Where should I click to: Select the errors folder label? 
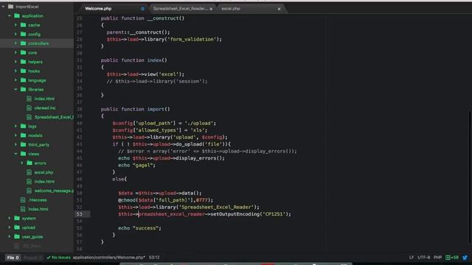(x=40, y=163)
